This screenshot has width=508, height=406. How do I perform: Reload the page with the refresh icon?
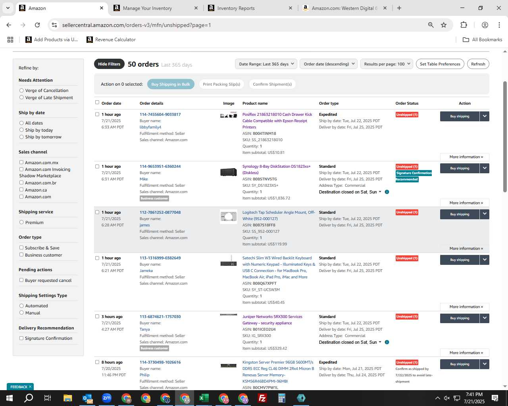coord(37,25)
